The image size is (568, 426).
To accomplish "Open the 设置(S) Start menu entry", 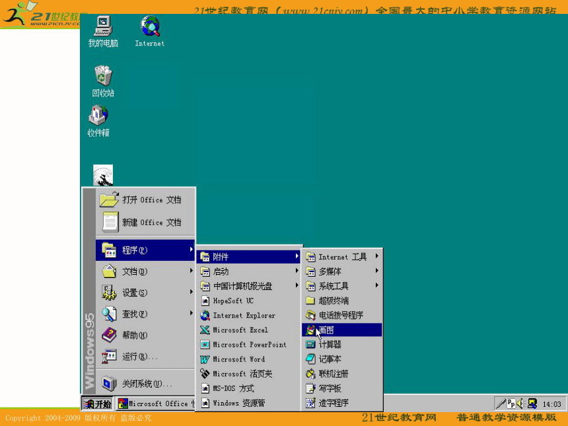I will [145, 293].
